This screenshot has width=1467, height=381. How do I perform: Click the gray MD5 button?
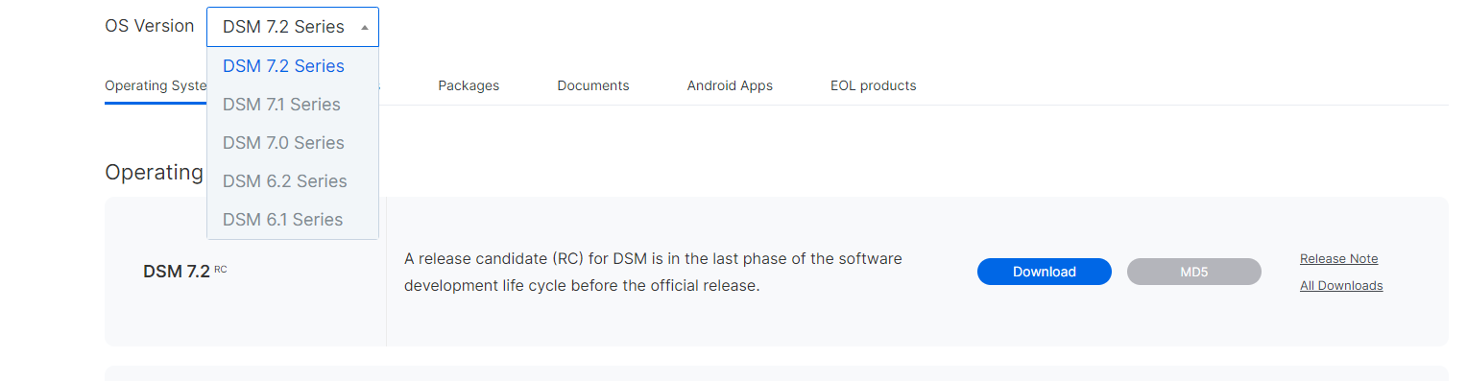tap(1194, 272)
